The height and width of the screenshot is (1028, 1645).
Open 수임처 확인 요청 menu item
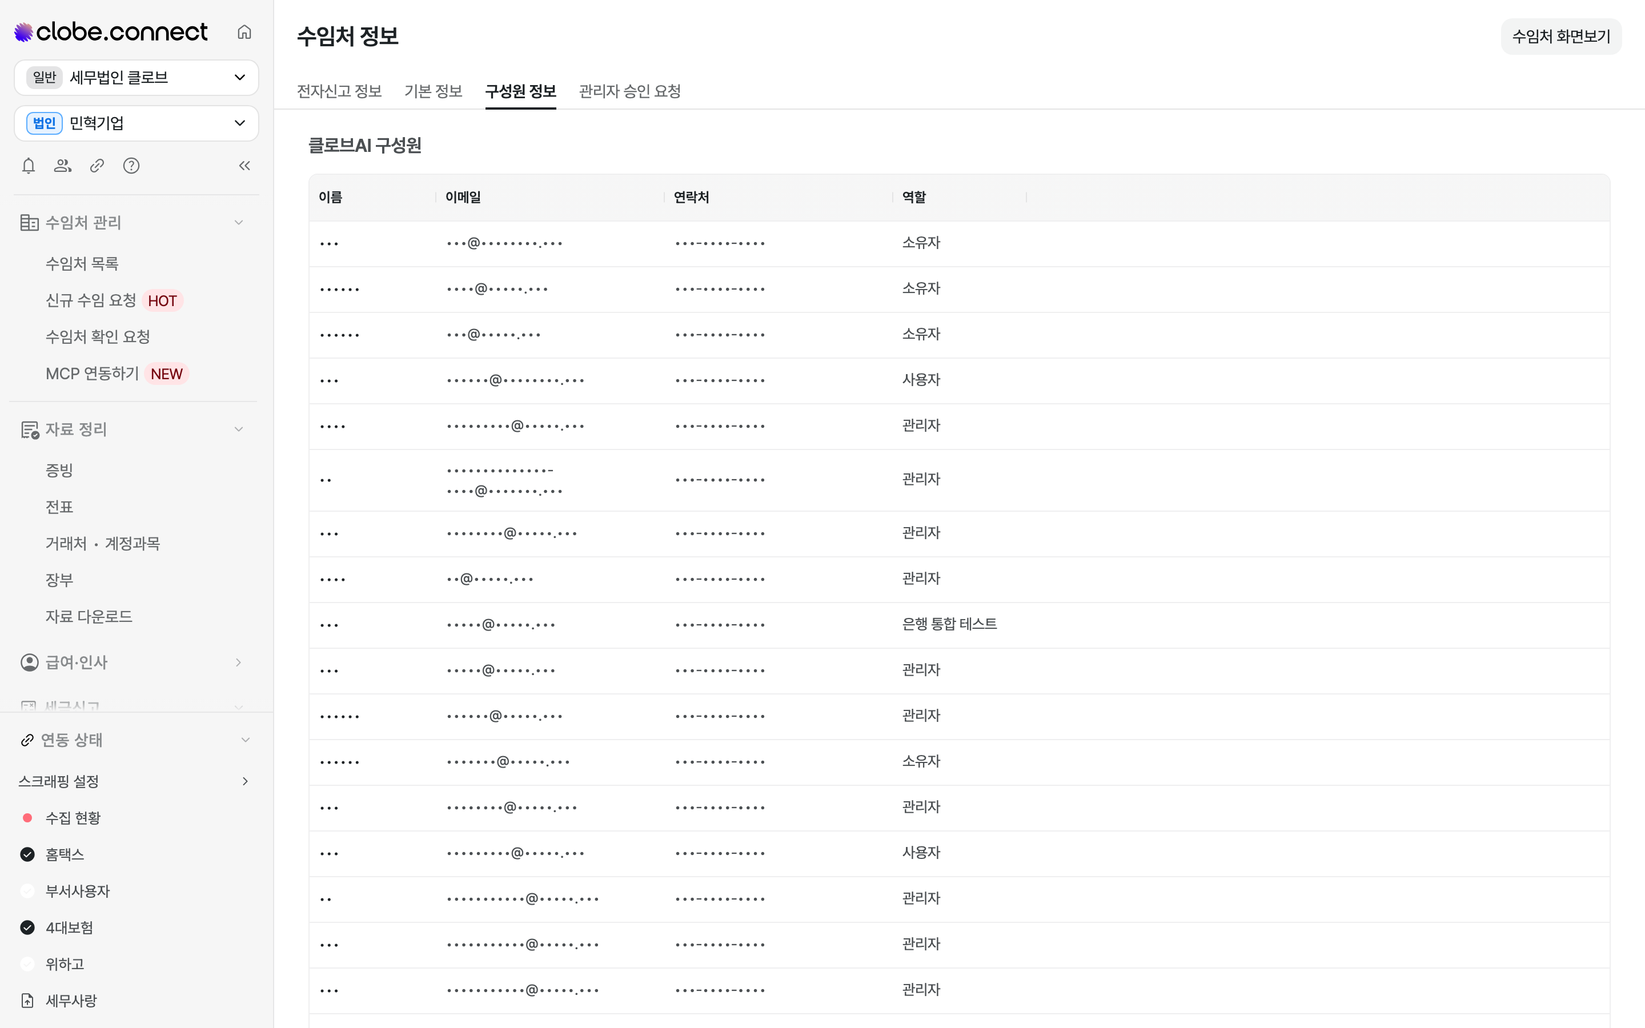coord(98,336)
